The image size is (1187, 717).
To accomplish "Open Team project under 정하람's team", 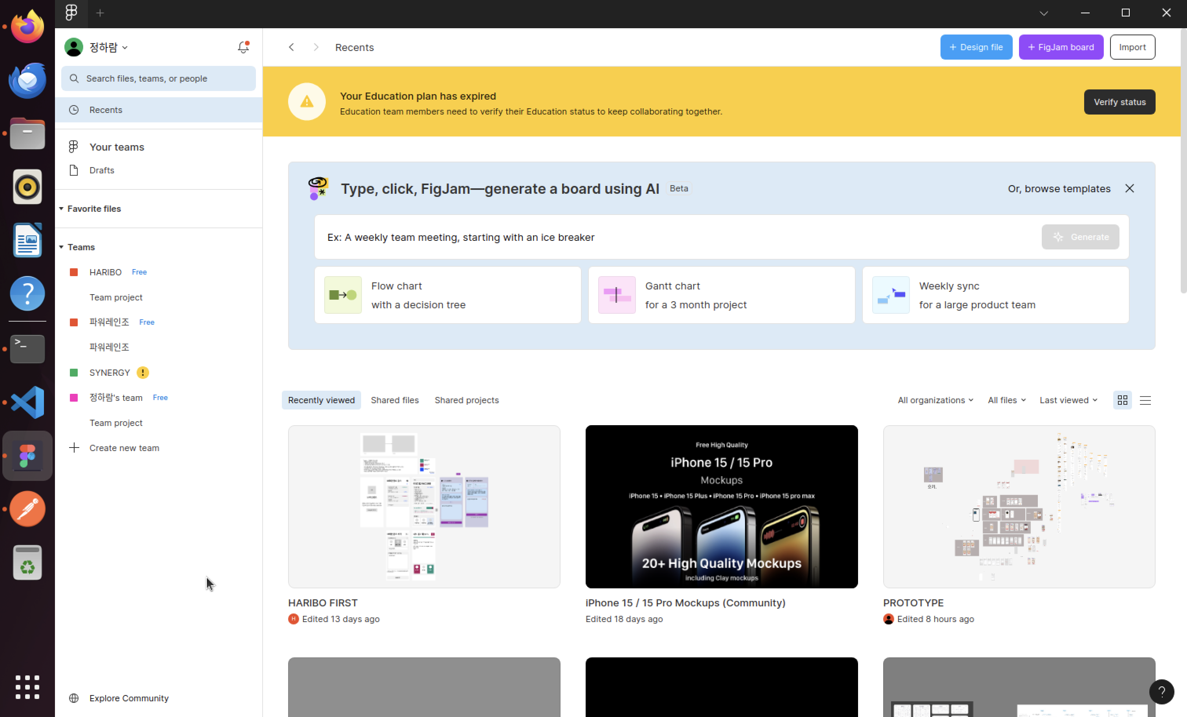I will 116,423.
